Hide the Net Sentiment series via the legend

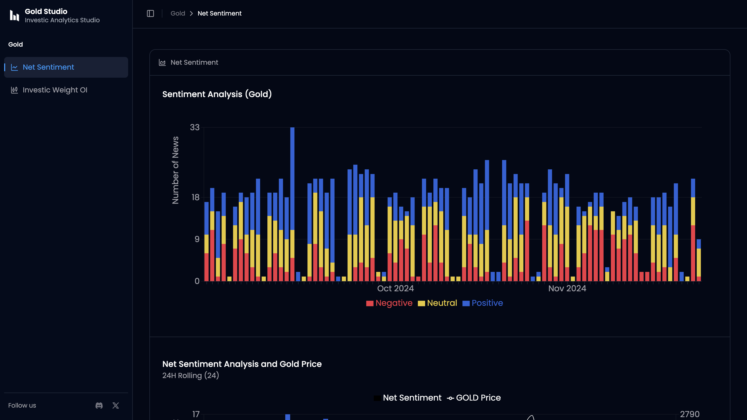tap(412, 398)
